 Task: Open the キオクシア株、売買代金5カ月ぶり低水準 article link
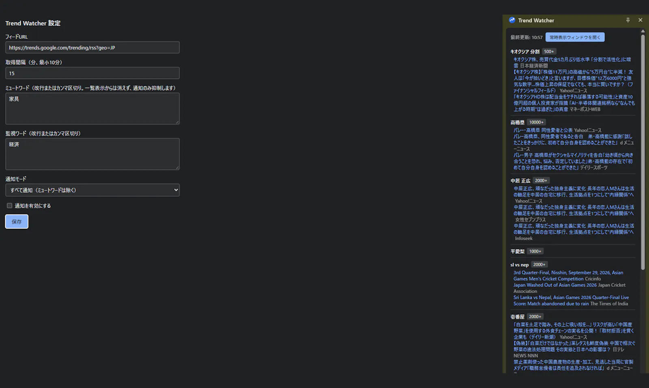click(x=572, y=62)
